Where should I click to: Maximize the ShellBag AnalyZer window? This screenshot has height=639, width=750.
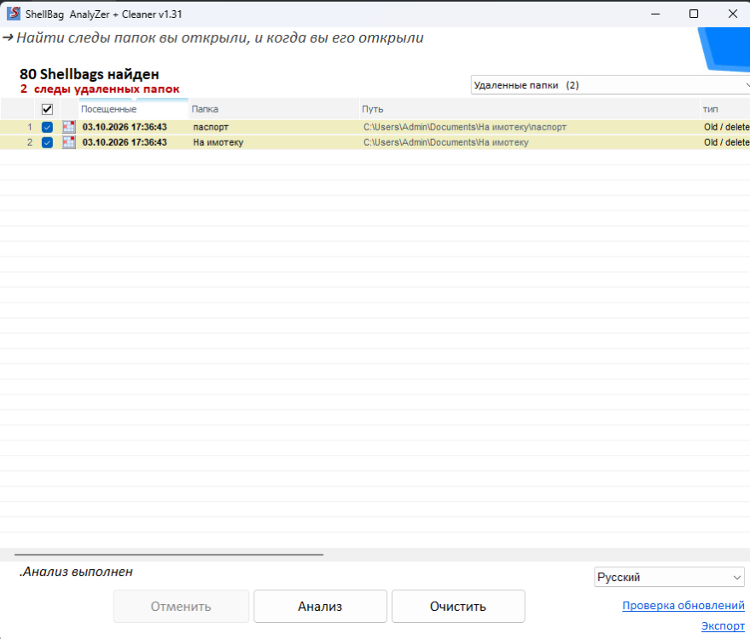(x=694, y=14)
